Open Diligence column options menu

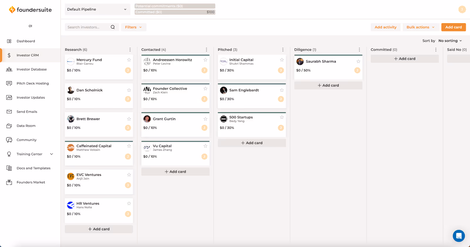359,50
